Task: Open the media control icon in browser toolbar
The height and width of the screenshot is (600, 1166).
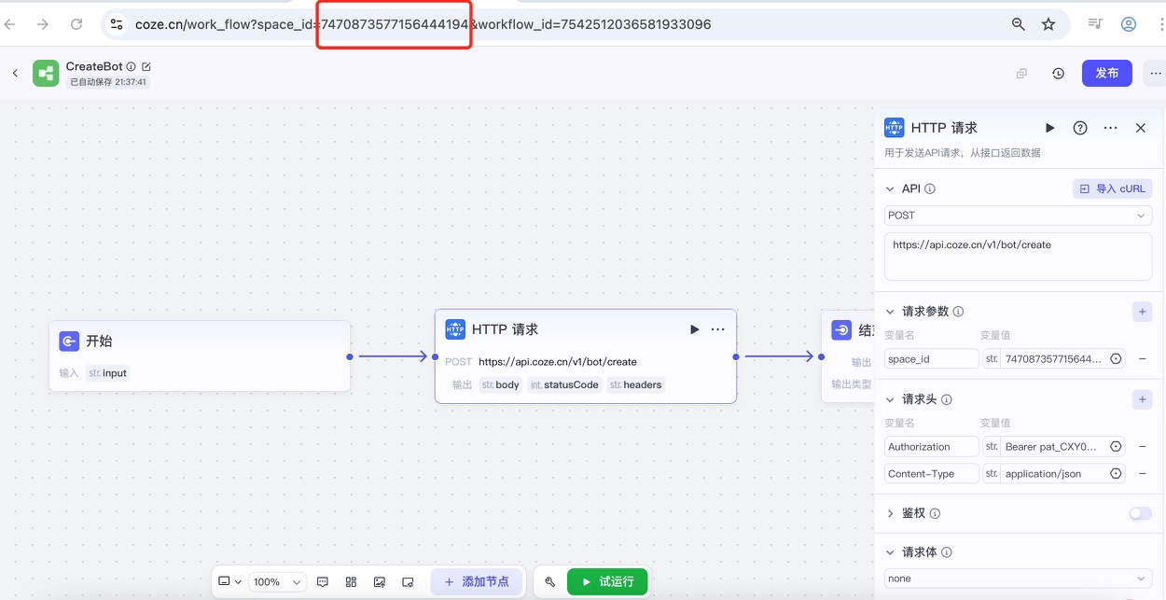Action: (x=1095, y=24)
